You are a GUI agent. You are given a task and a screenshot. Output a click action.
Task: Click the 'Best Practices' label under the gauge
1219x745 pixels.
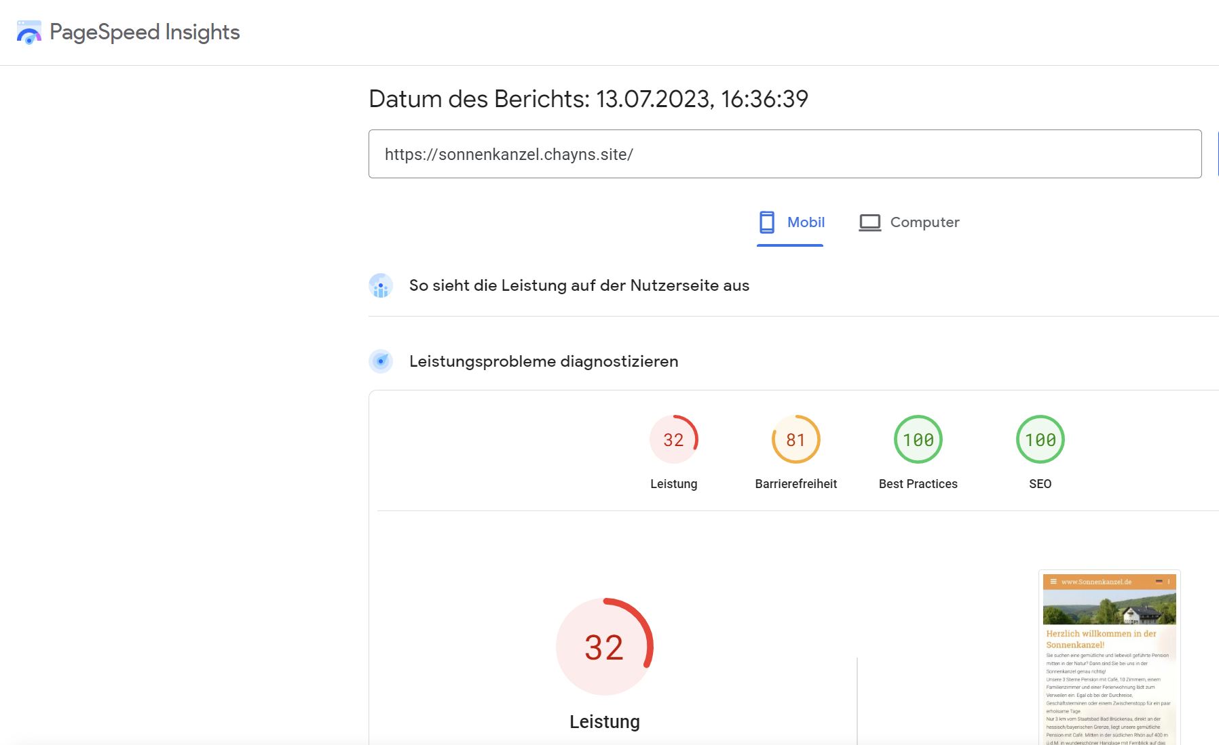pyautogui.click(x=918, y=484)
